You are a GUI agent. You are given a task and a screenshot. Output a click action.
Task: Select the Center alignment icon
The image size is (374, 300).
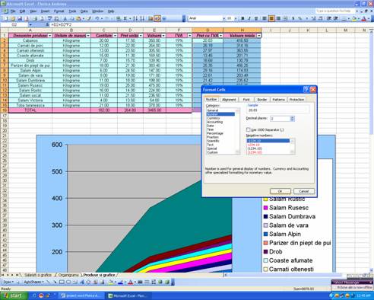271,18
